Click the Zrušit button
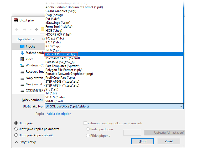Viewport: 197px width, 148px height. pos(169,141)
